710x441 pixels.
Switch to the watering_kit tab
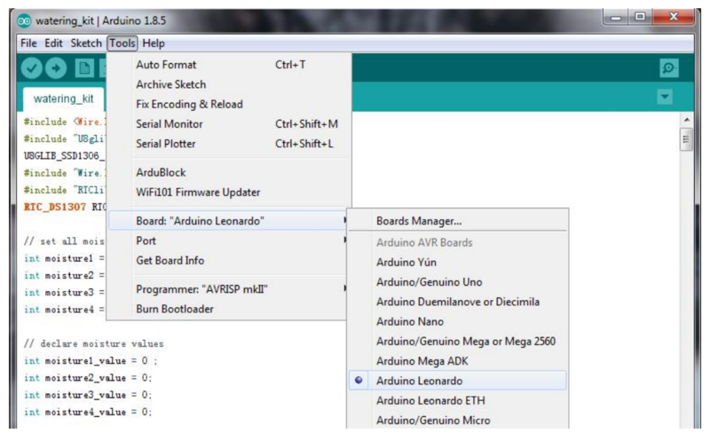click(63, 98)
